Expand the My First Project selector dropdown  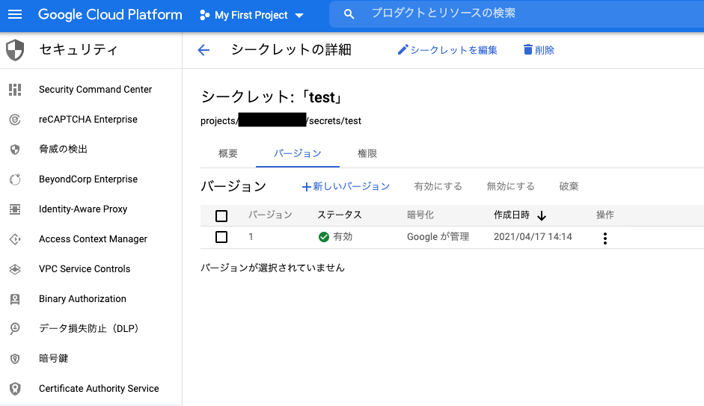(299, 15)
